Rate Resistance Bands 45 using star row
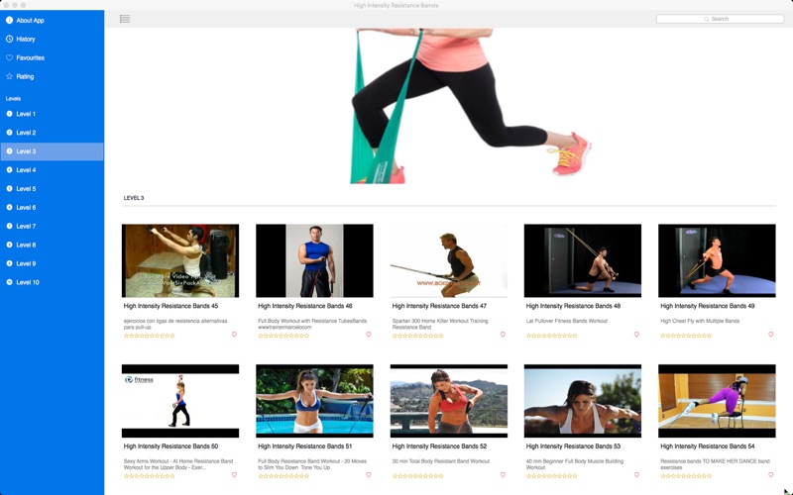The height and width of the screenshot is (495, 793). [150, 336]
